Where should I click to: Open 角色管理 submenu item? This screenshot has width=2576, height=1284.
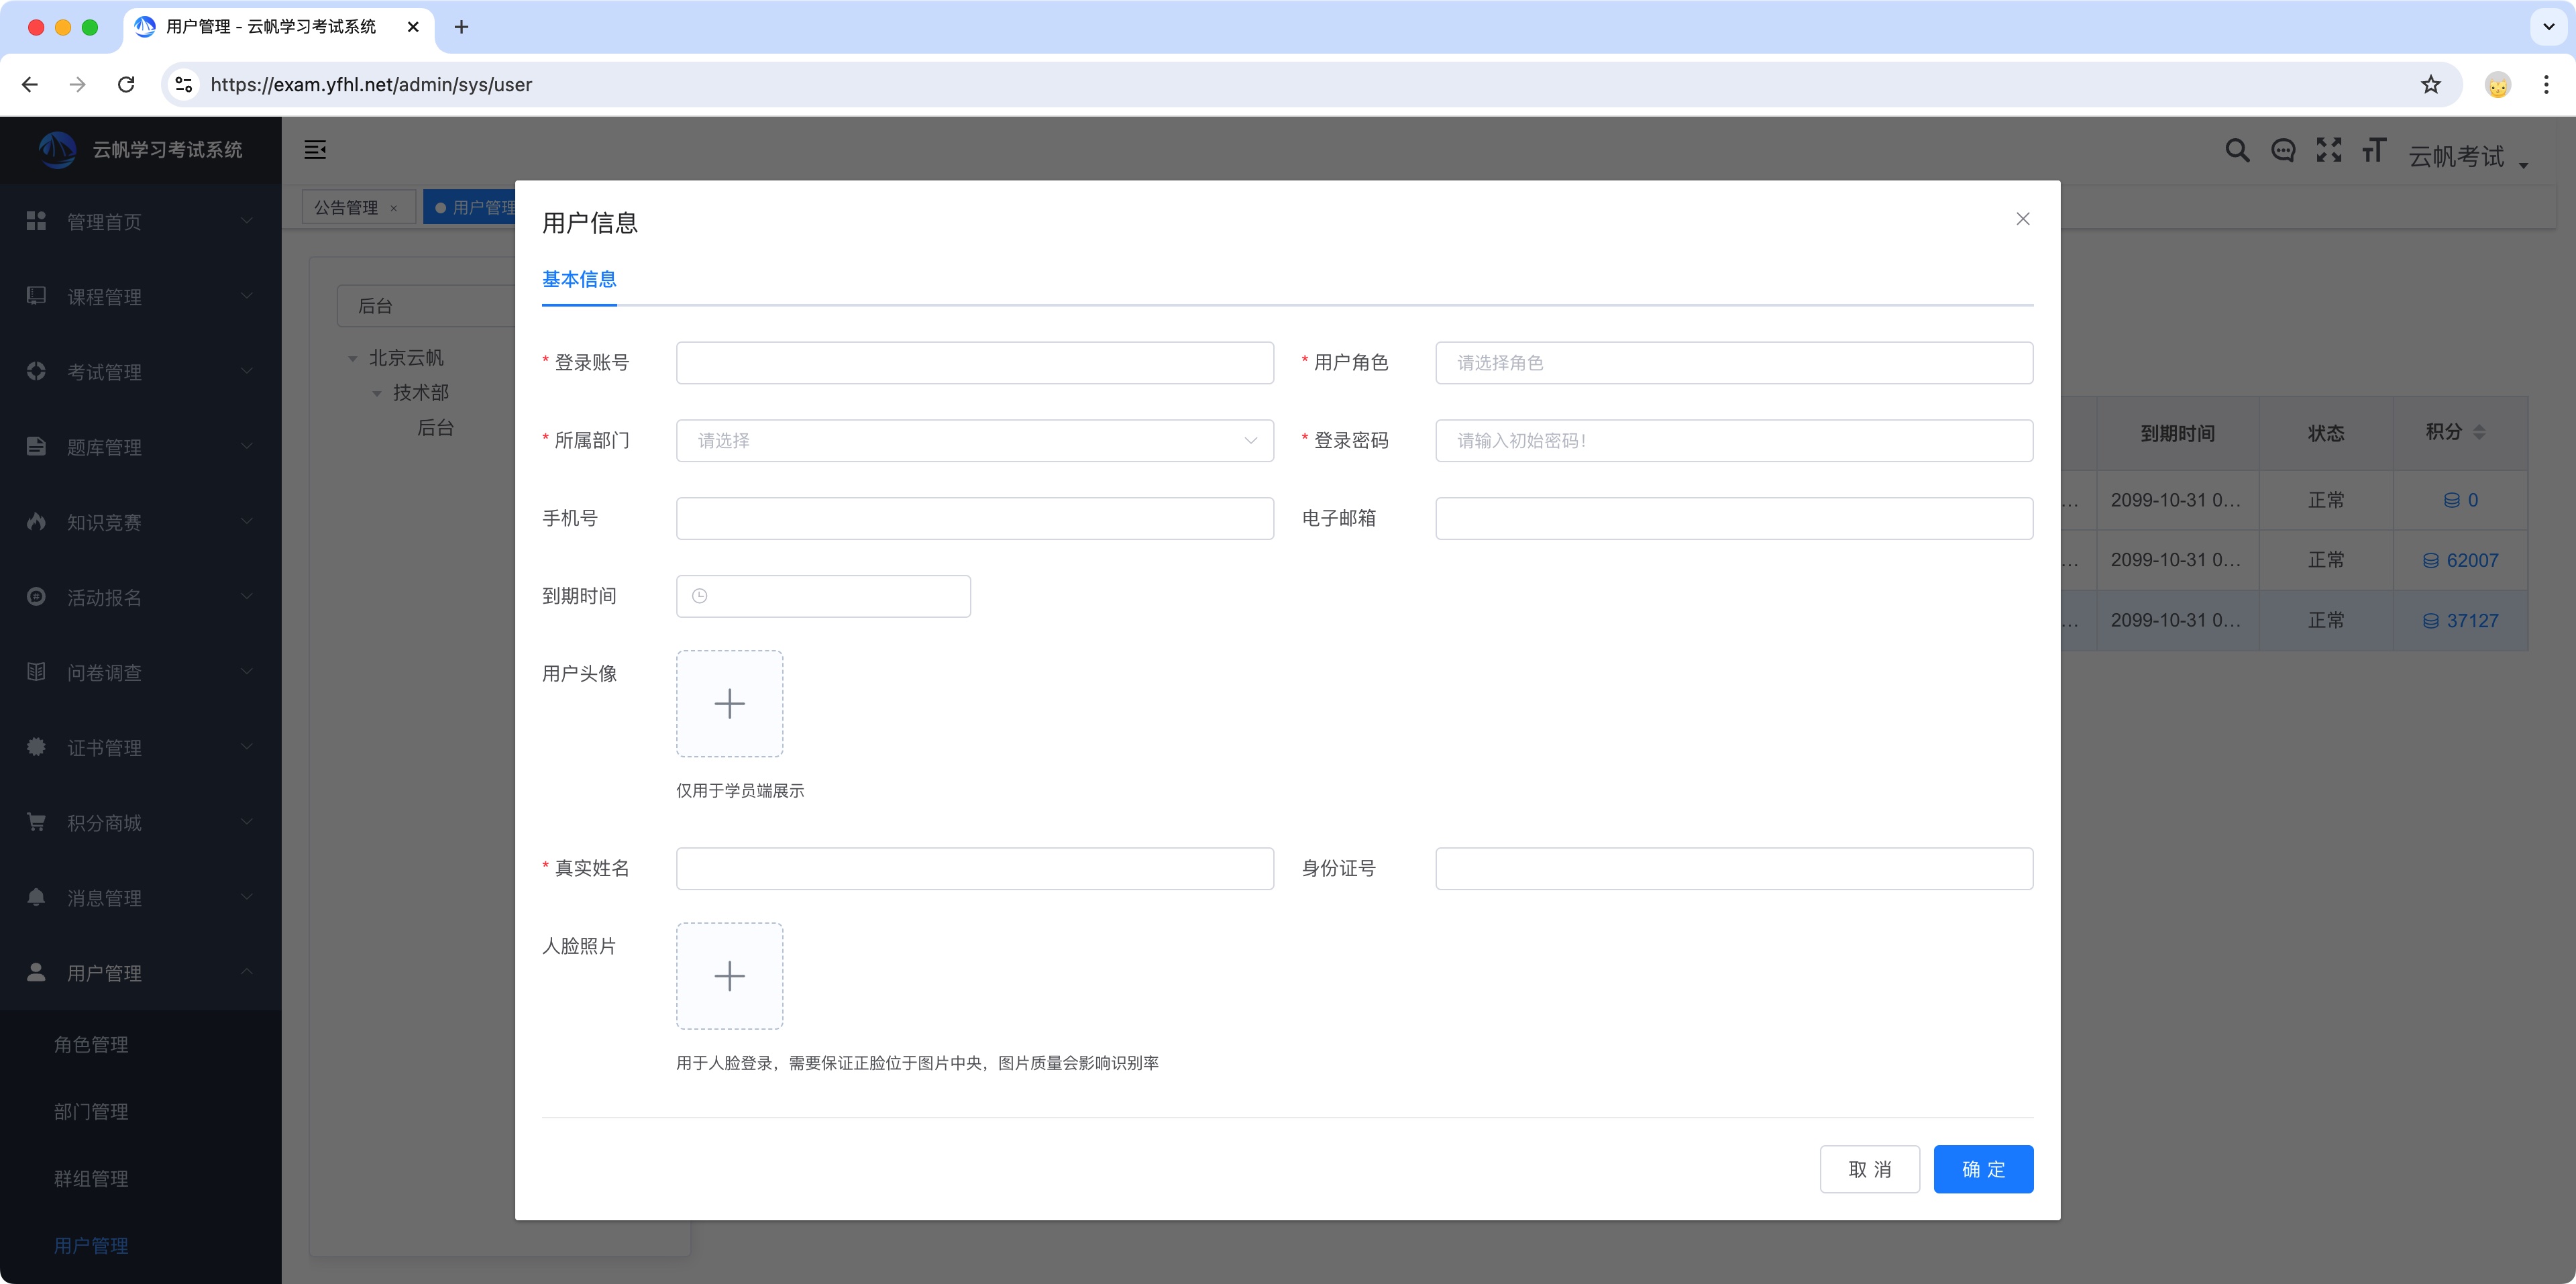(x=140, y=1044)
